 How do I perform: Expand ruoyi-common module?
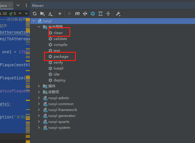39,104
